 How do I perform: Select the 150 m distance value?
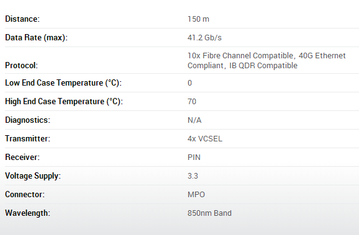pyautogui.click(x=198, y=19)
